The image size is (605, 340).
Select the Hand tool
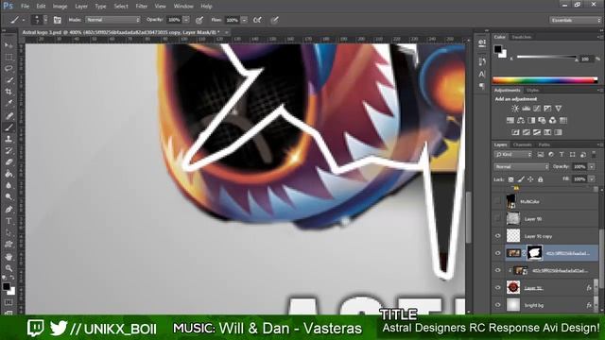(x=9, y=257)
